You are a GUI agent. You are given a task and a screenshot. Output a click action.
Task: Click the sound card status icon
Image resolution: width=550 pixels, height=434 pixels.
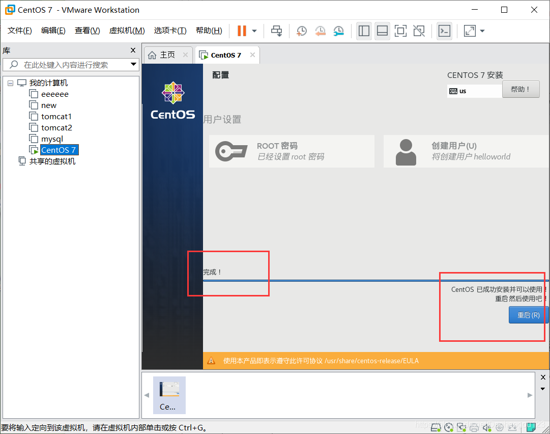(x=486, y=427)
